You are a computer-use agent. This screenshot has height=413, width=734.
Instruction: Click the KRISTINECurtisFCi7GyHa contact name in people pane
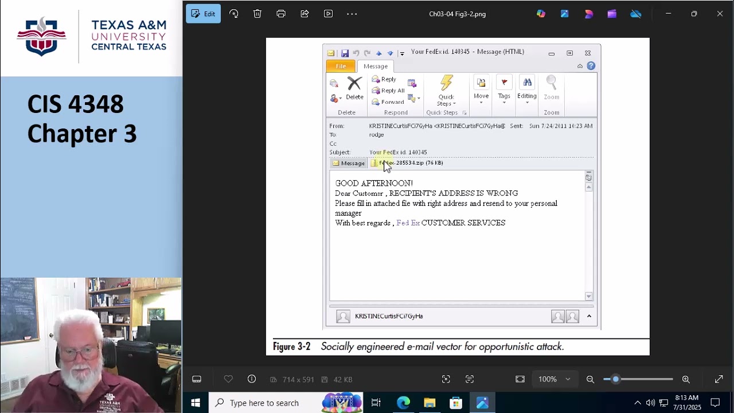[389, 316]
